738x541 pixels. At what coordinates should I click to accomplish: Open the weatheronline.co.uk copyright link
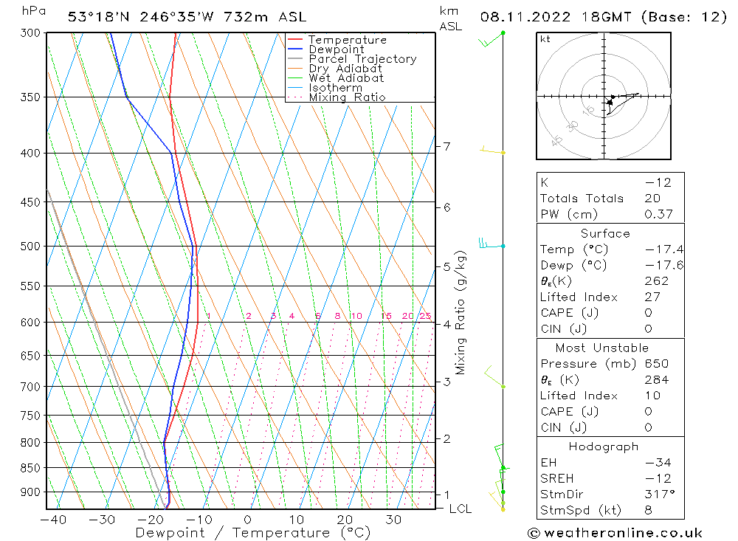pyautogui.click(x=615, y=533)
